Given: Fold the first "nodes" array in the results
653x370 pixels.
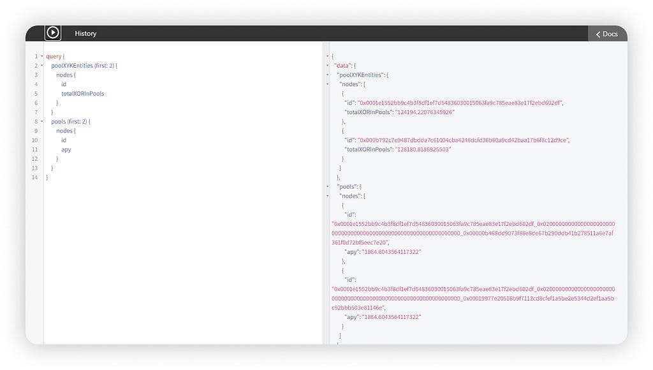Looking at the screenshot, I should pos(327,84).
